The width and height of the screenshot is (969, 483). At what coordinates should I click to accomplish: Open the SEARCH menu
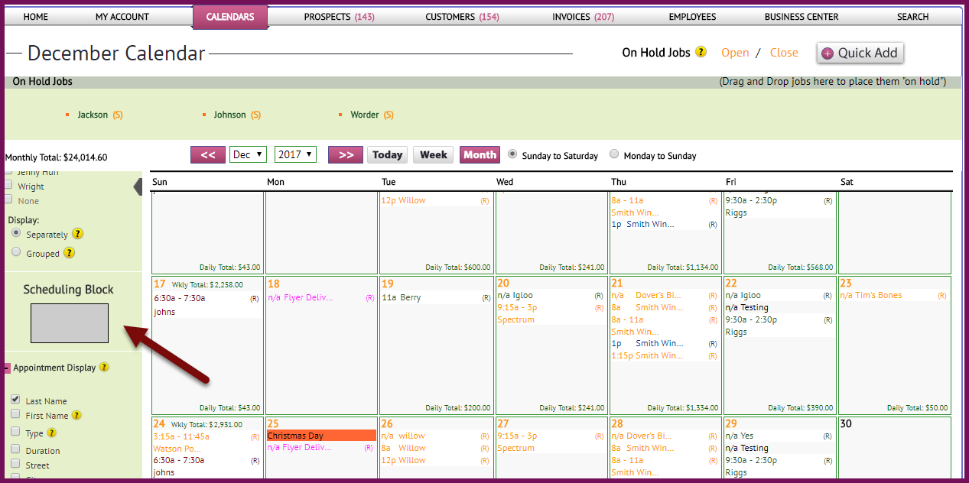913,16
